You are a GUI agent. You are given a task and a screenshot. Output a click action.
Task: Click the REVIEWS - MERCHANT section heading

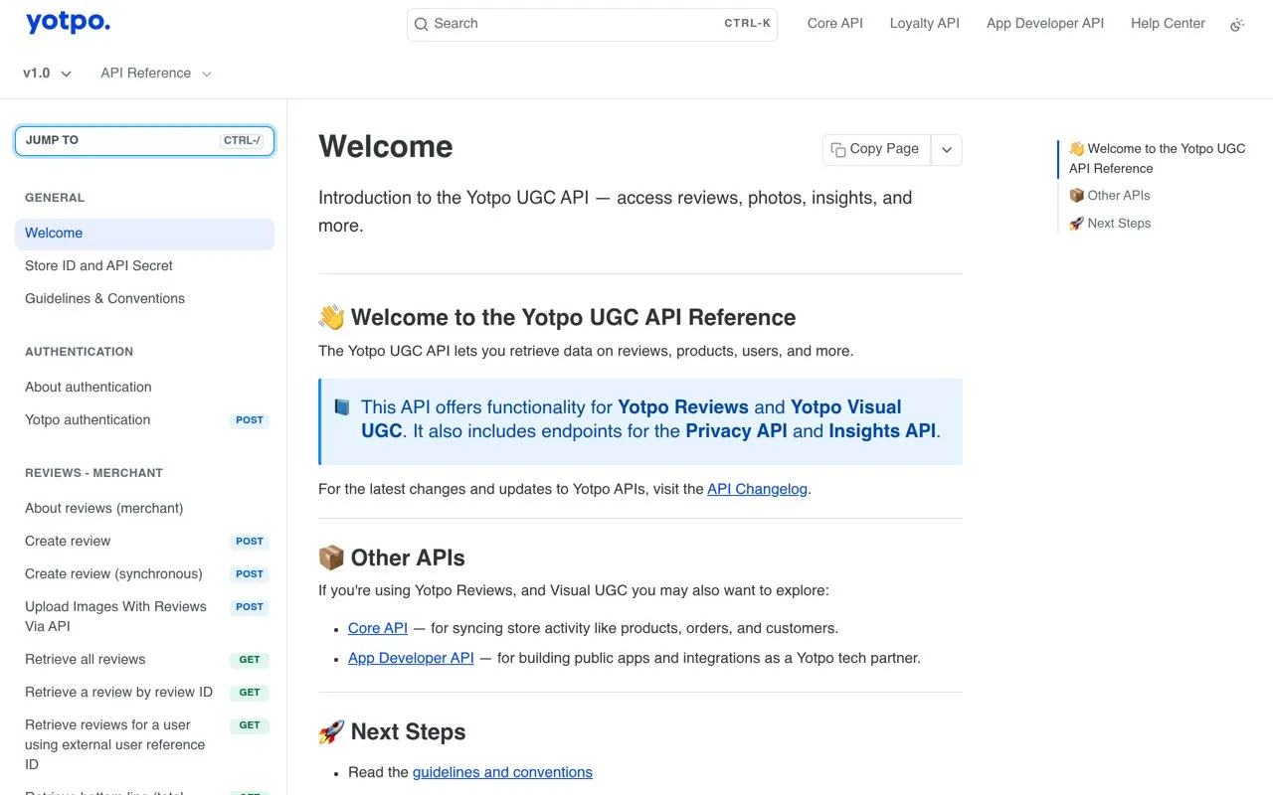tap(93, 473)
